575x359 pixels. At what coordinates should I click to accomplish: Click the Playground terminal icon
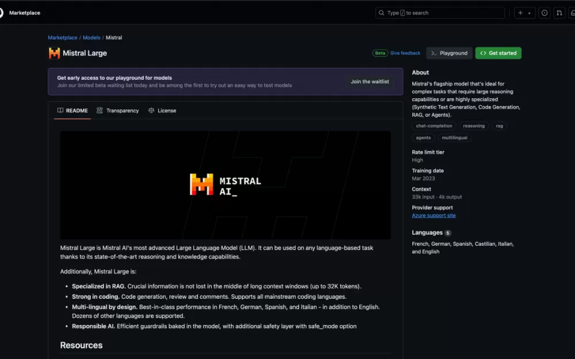pyautogui.click(x=434, y=53)
